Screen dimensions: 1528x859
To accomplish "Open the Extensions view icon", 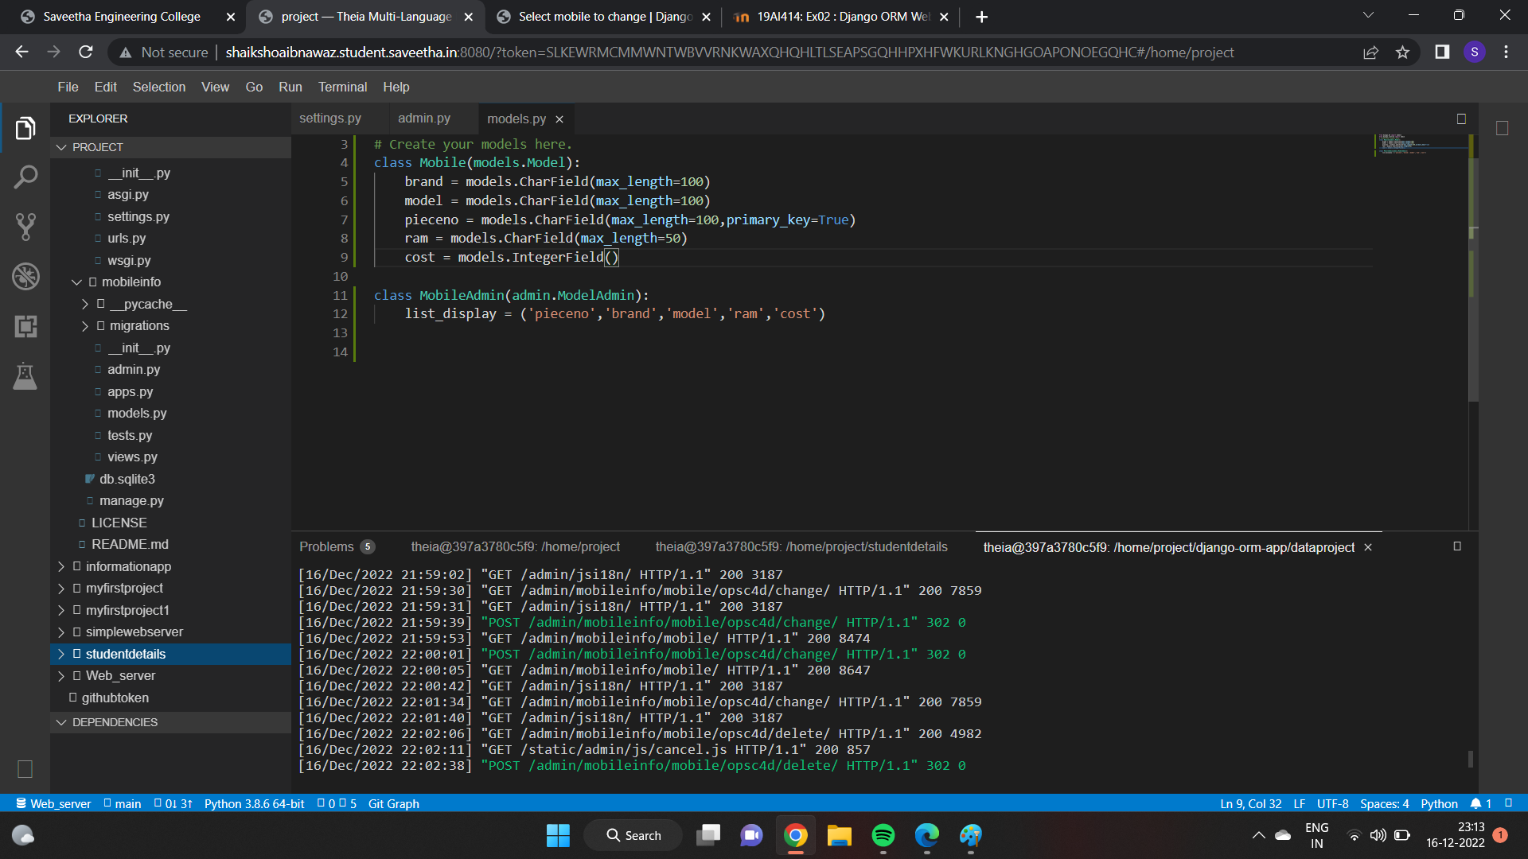I will (25, 326).
